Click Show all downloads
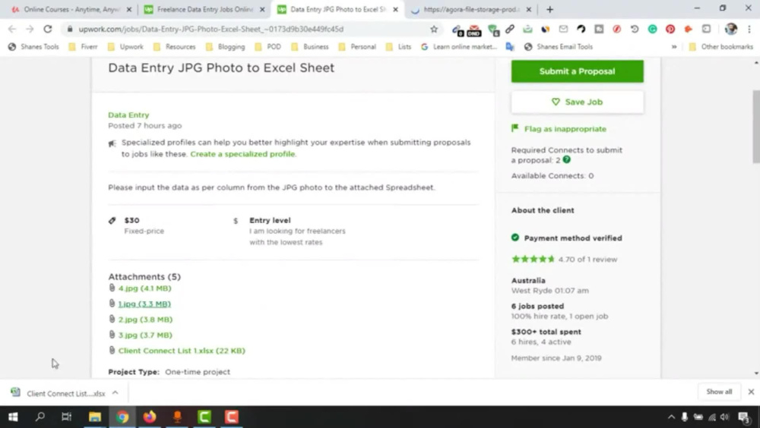The height and width of the screenshot is (428, 760). click(x=719, y=392)
